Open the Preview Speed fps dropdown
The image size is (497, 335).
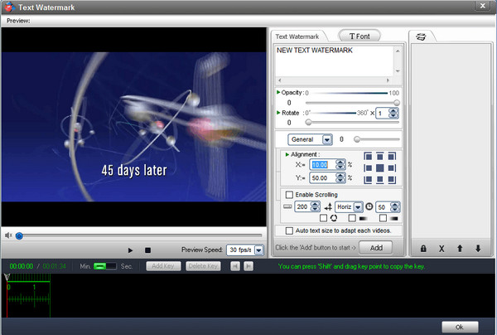[x=258, y=250]
